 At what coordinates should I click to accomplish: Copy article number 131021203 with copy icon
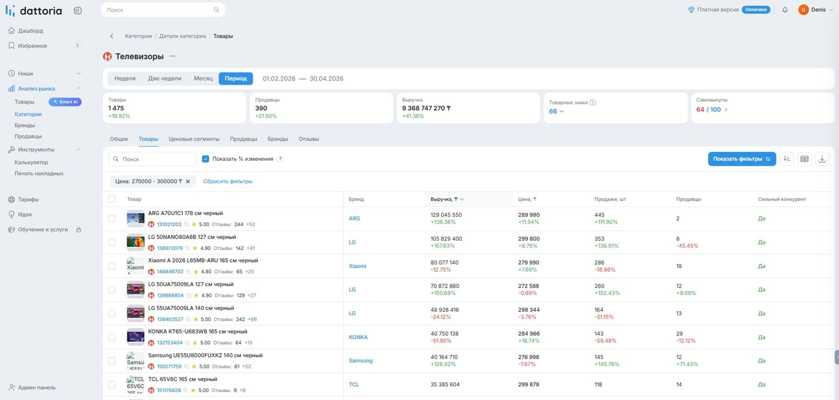point(187,225)
